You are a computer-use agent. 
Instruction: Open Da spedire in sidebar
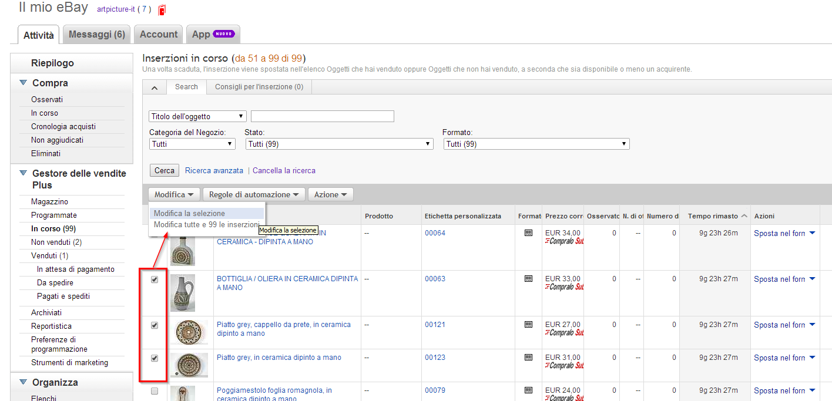click(55, 283)
